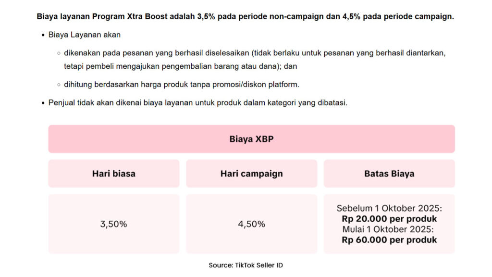492x277 pixels.
Task: Click the solid bullet before "Penjual tidak akan"
Action: (x=43, y=103)
